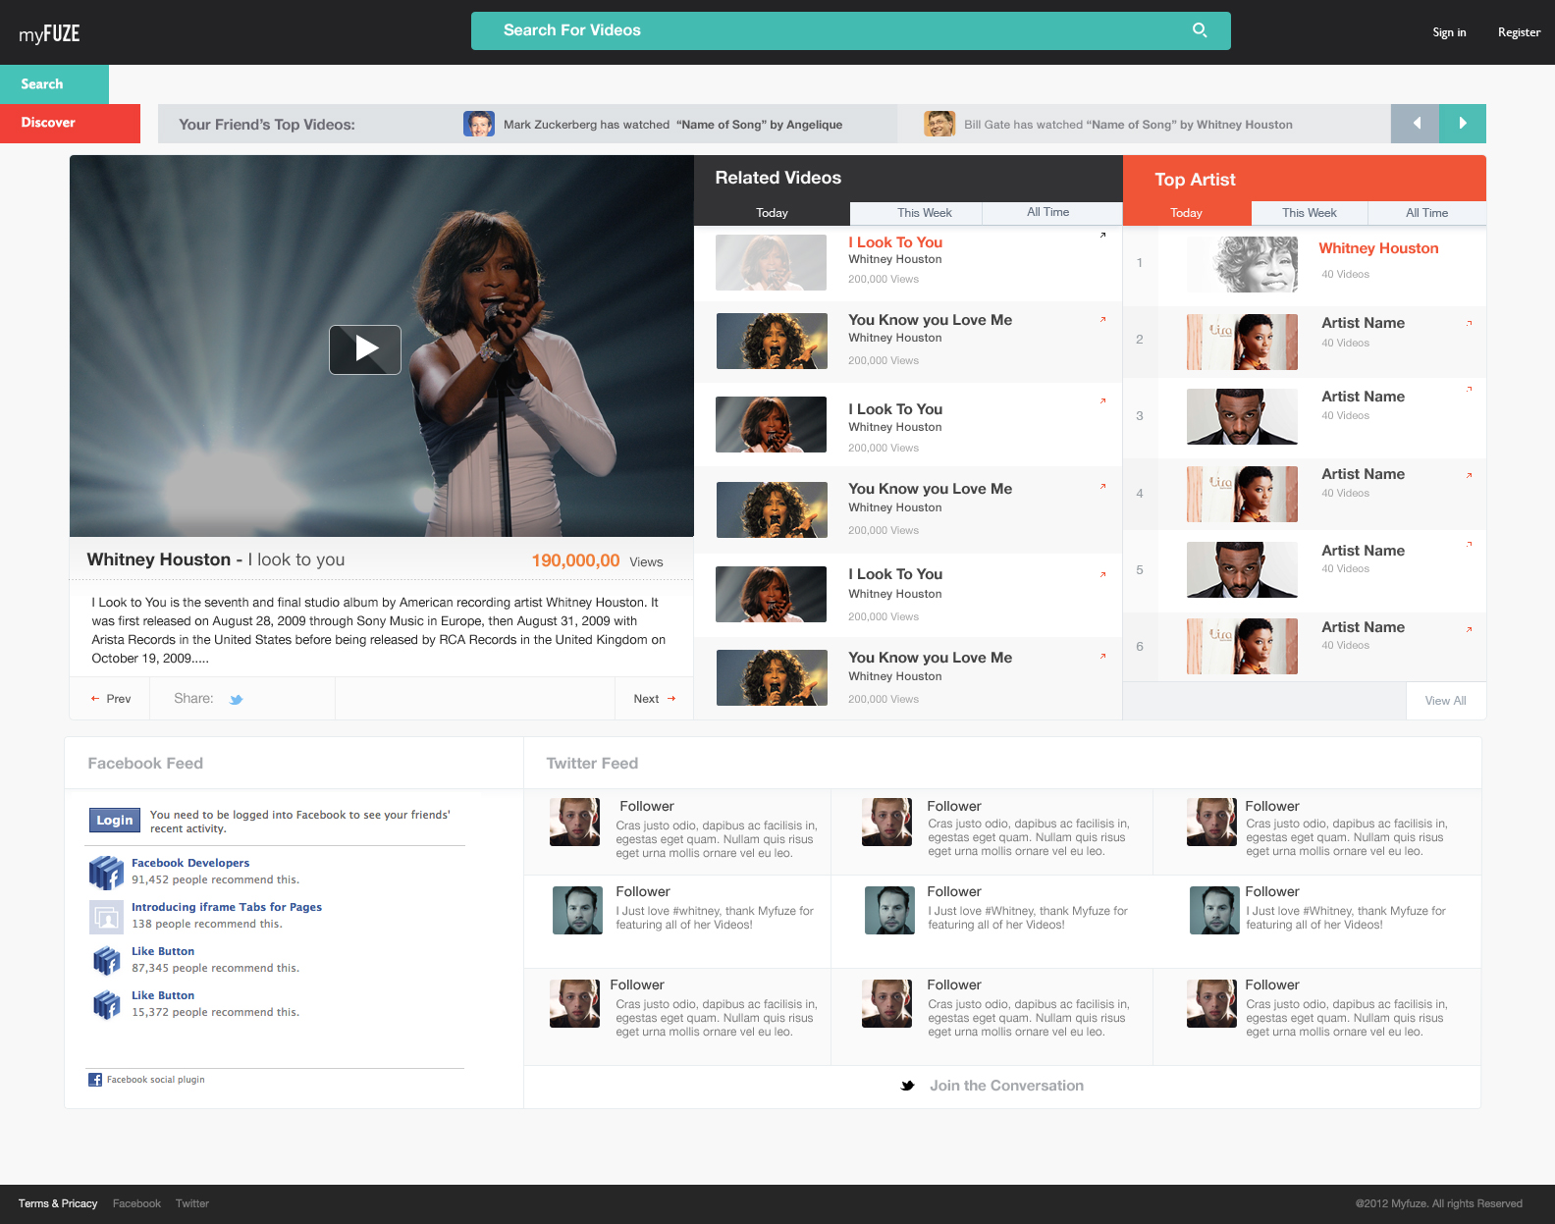Click rank 5 artist thumbnail
The width and height of the screenshot is (1555, 1224).
[x=1242, y=569]
